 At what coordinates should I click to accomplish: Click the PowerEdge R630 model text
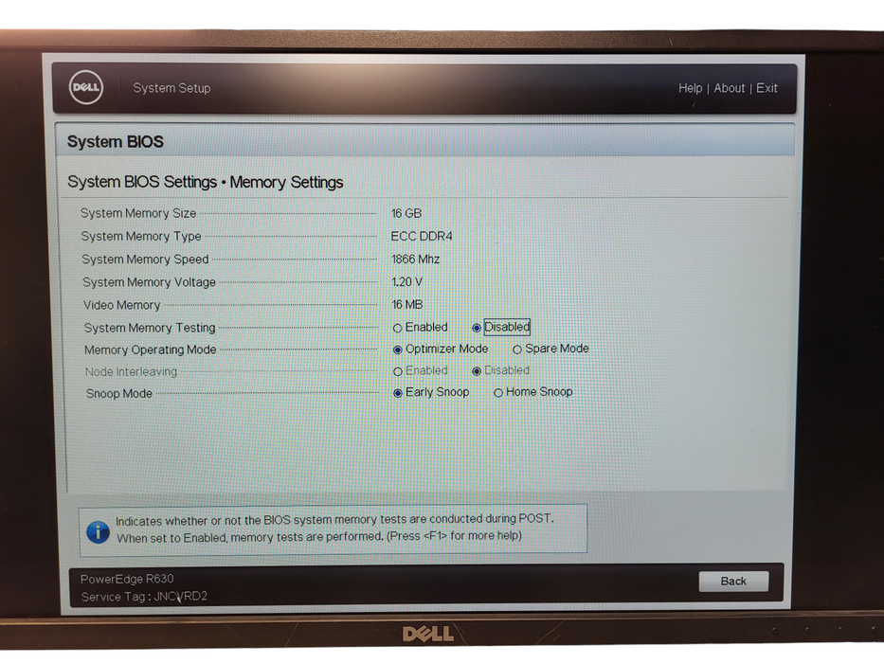tap(127, 579)
